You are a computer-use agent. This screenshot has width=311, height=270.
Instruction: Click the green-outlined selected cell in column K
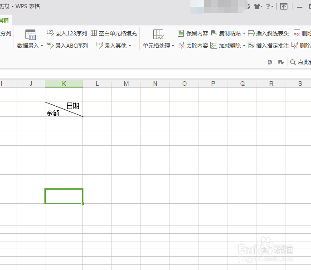click(x=64, y=196)
